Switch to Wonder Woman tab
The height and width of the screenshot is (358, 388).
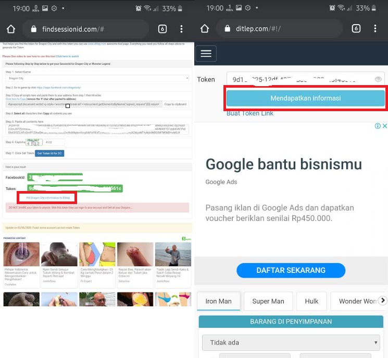tap(358, 301)
